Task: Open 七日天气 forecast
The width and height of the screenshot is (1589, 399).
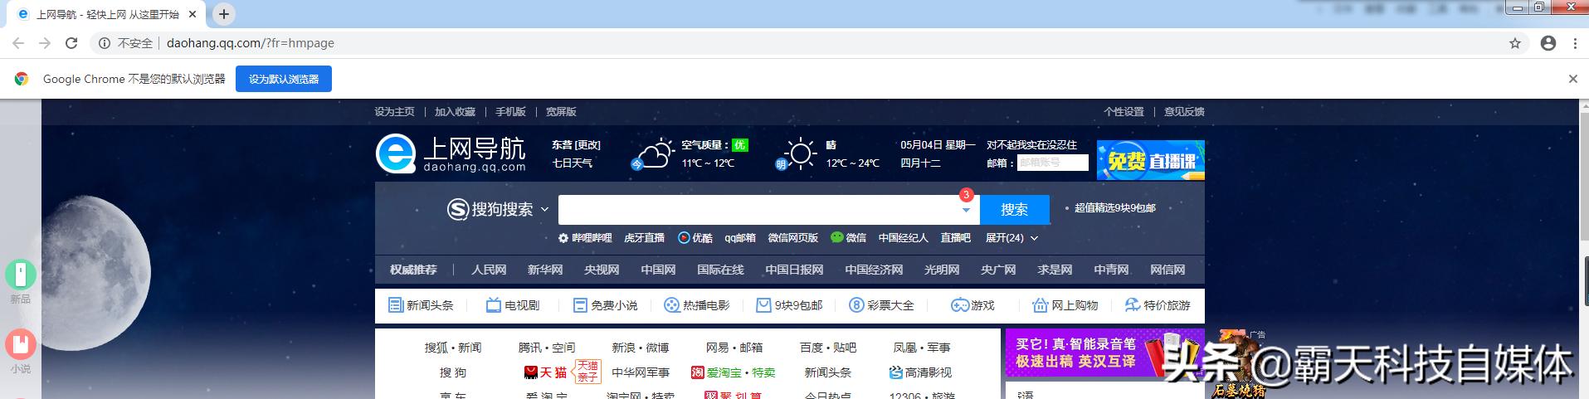Action: [x=573, y=163]
